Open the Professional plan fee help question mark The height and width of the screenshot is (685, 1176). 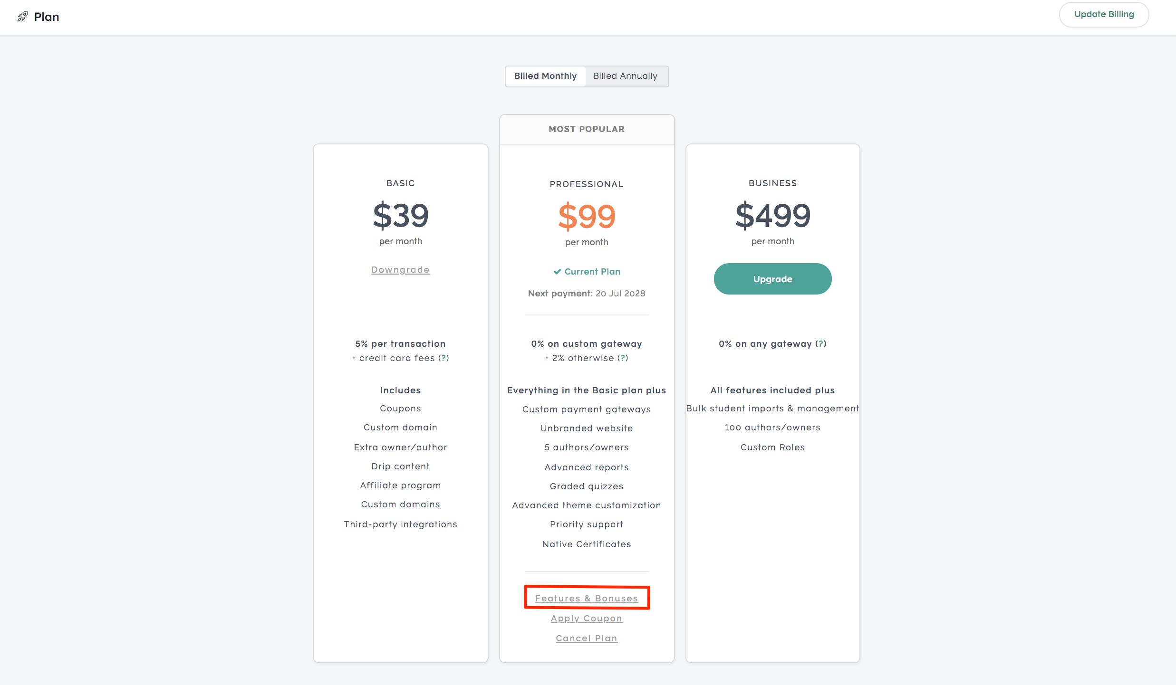coord(623,358)
